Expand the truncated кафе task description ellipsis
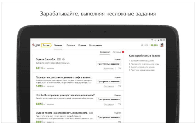196x124 pixels. [89, 83]
